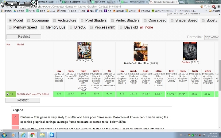Open Windows Start menu
The height and width of the screenshot is (138, 221).
[4, 135]
